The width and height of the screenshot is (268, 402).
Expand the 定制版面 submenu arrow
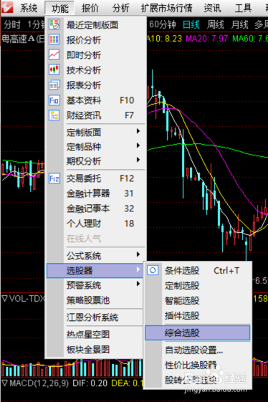(138, 131)
